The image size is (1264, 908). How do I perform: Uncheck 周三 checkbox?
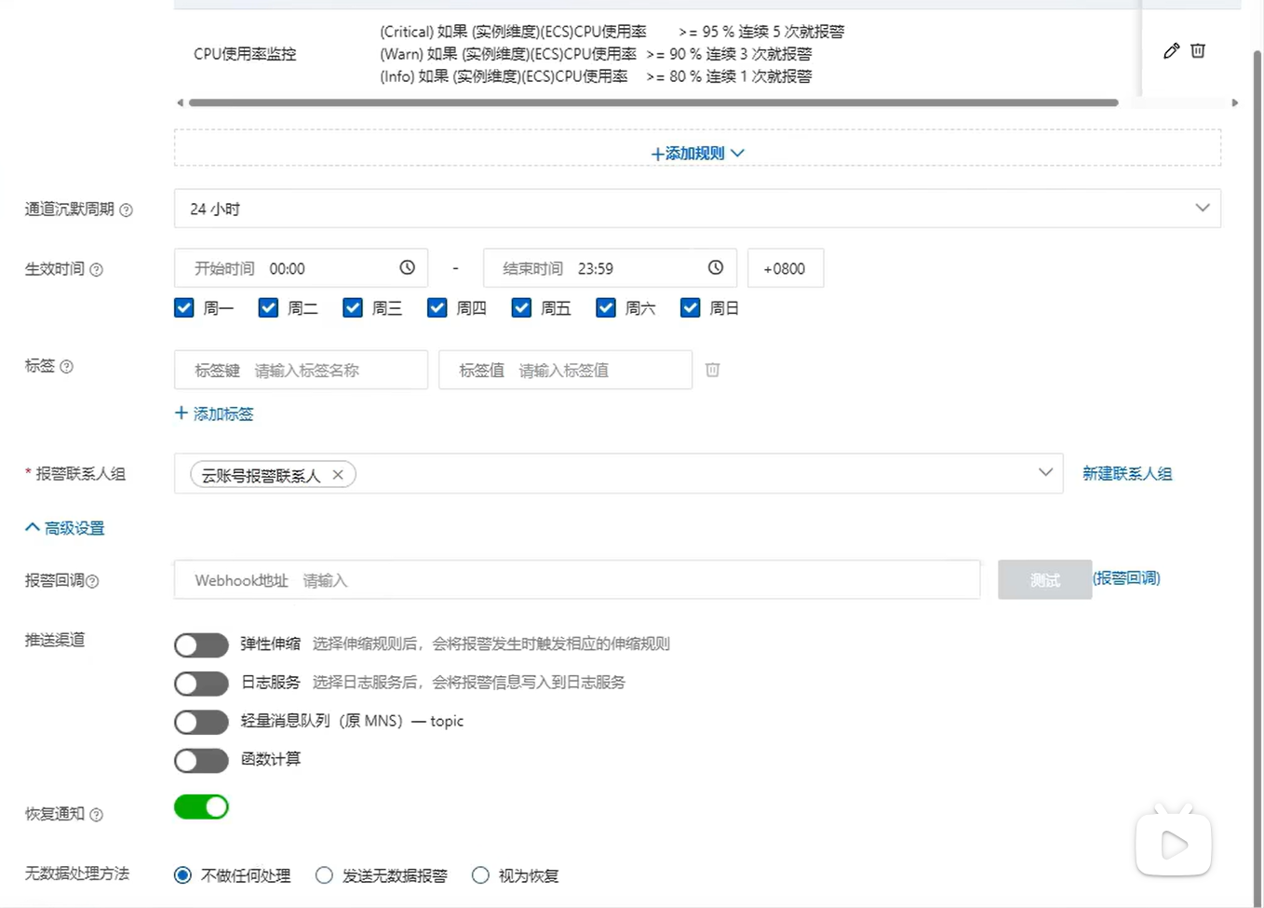[x=353, y=307]
